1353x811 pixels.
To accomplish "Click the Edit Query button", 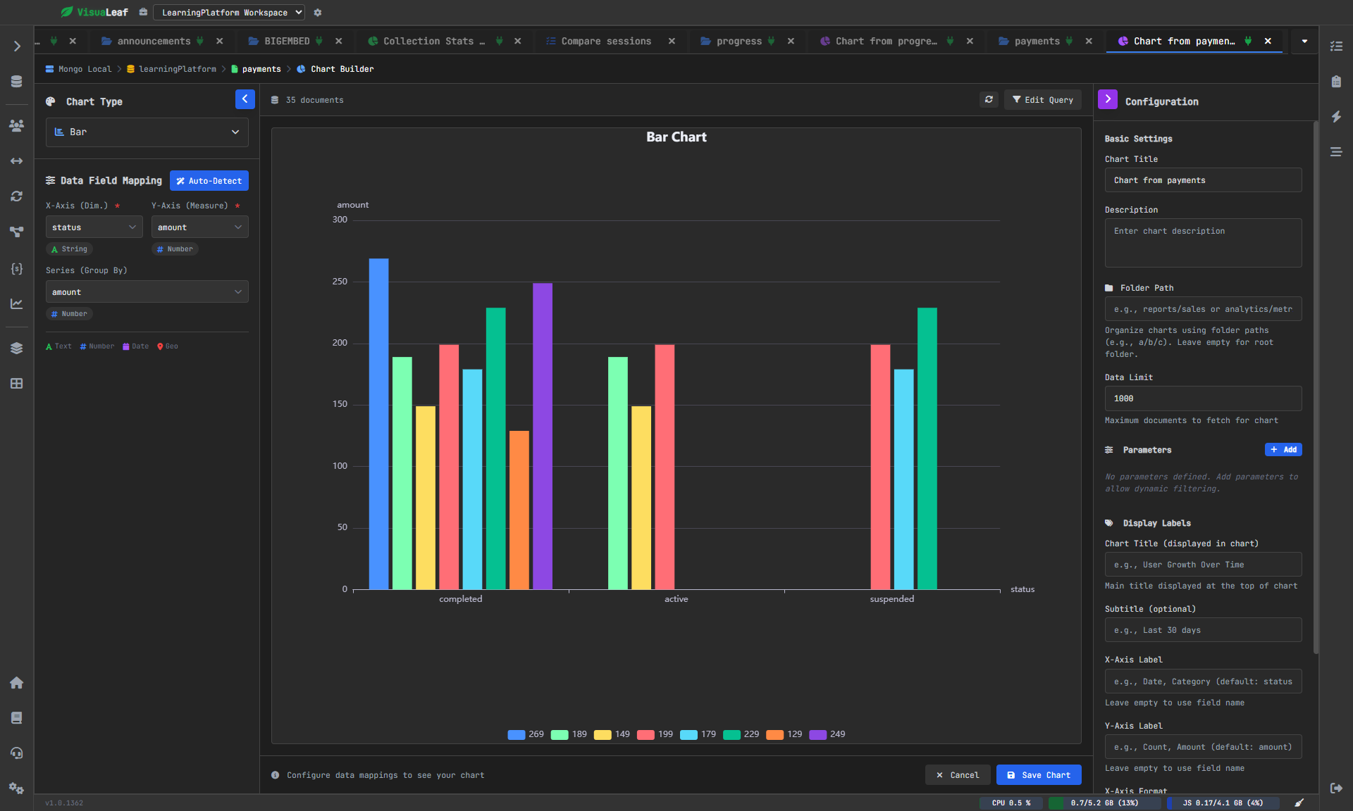I will (1042, 99).
